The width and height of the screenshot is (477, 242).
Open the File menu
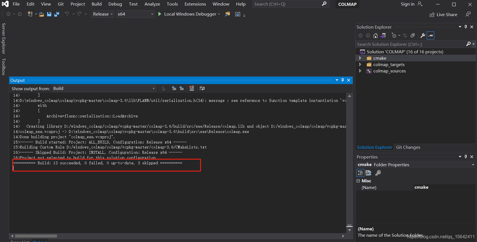[16, 4]
